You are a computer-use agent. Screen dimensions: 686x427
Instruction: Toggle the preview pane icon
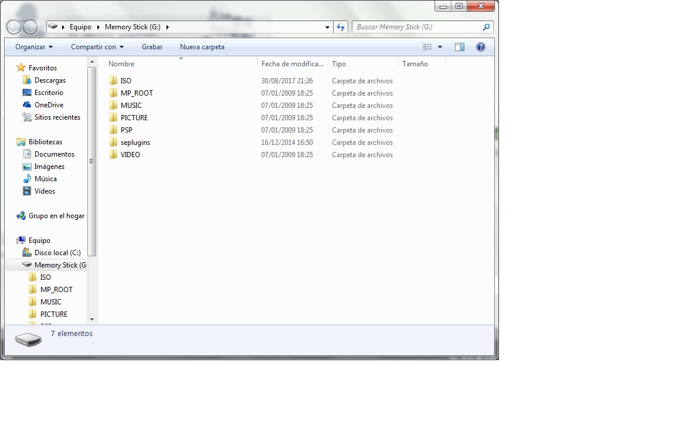(459, 47)
